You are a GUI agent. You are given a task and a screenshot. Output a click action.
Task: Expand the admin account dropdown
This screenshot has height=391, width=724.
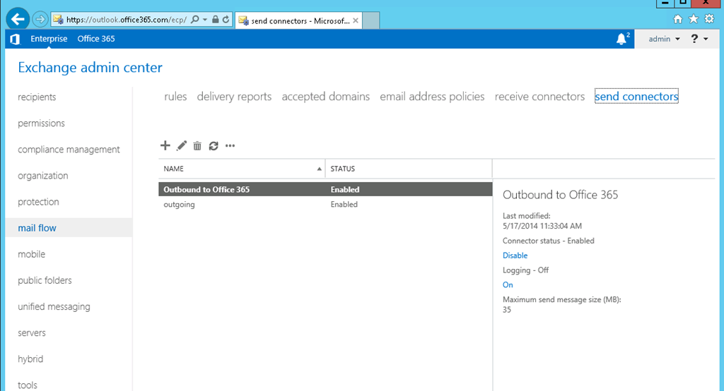coord(664,39)
